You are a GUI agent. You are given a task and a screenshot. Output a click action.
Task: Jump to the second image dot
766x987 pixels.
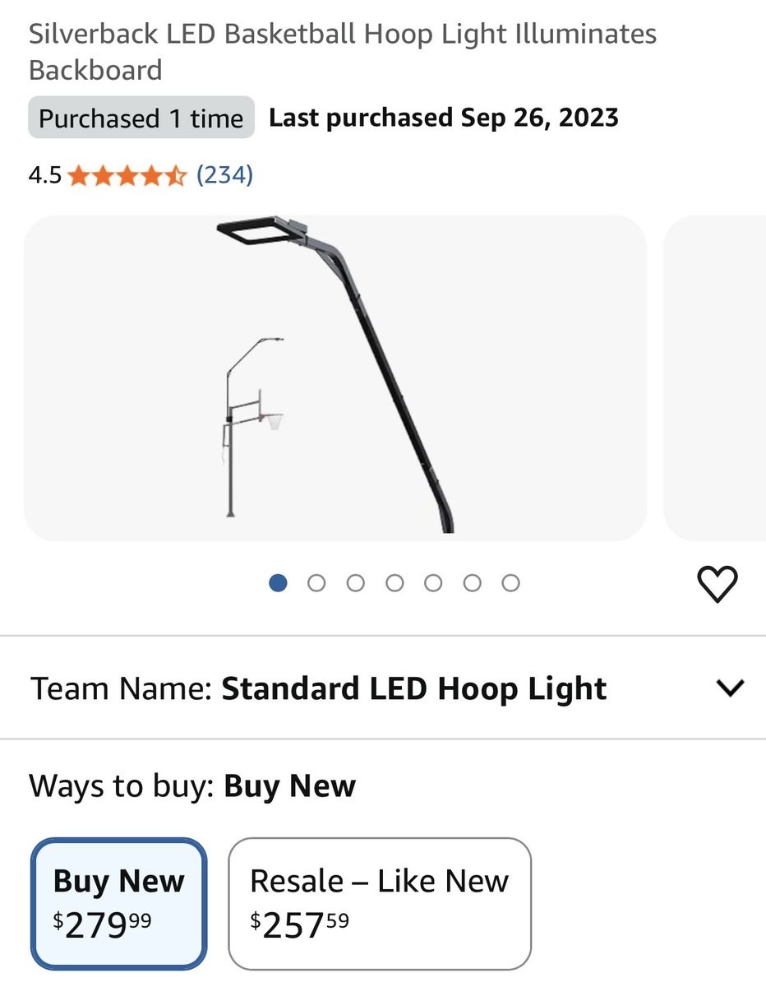[316, 583]
